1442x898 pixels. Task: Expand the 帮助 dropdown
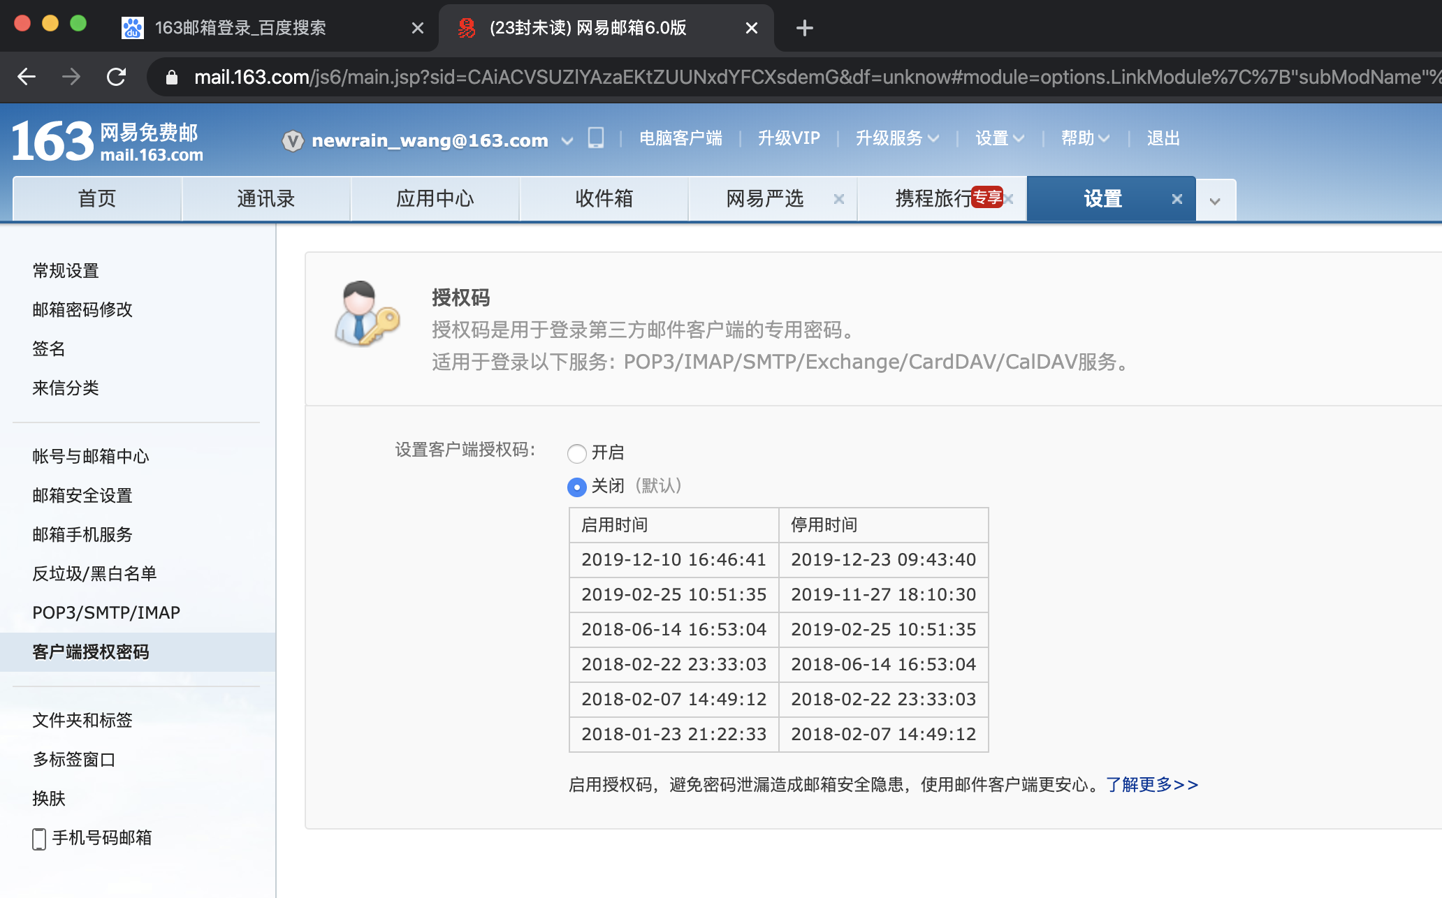coord(1104,138)
